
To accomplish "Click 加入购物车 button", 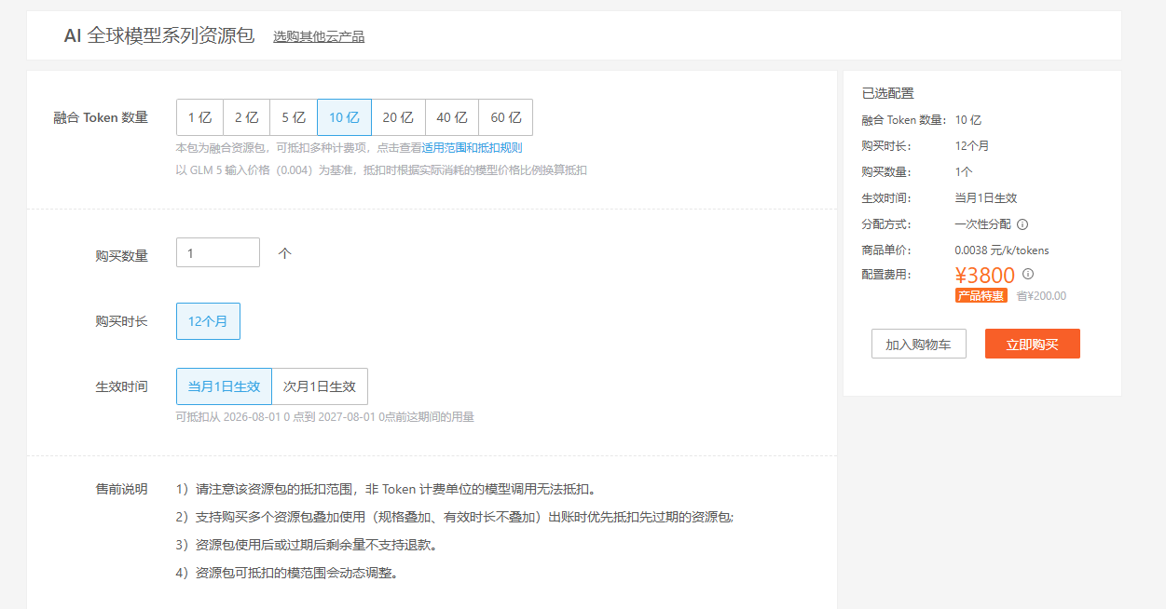I will pyautogui.click(x=919, y=344).
